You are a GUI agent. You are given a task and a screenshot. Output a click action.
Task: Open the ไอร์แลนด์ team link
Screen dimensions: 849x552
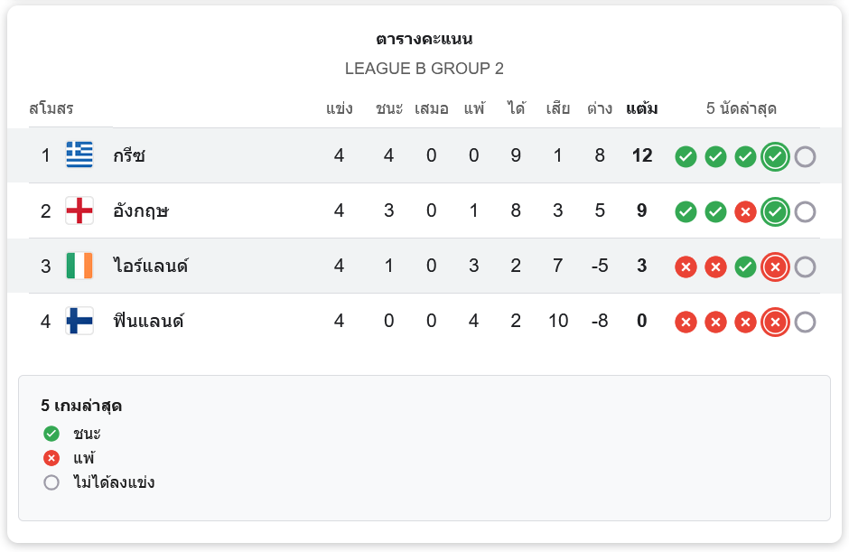coord(151,266)
